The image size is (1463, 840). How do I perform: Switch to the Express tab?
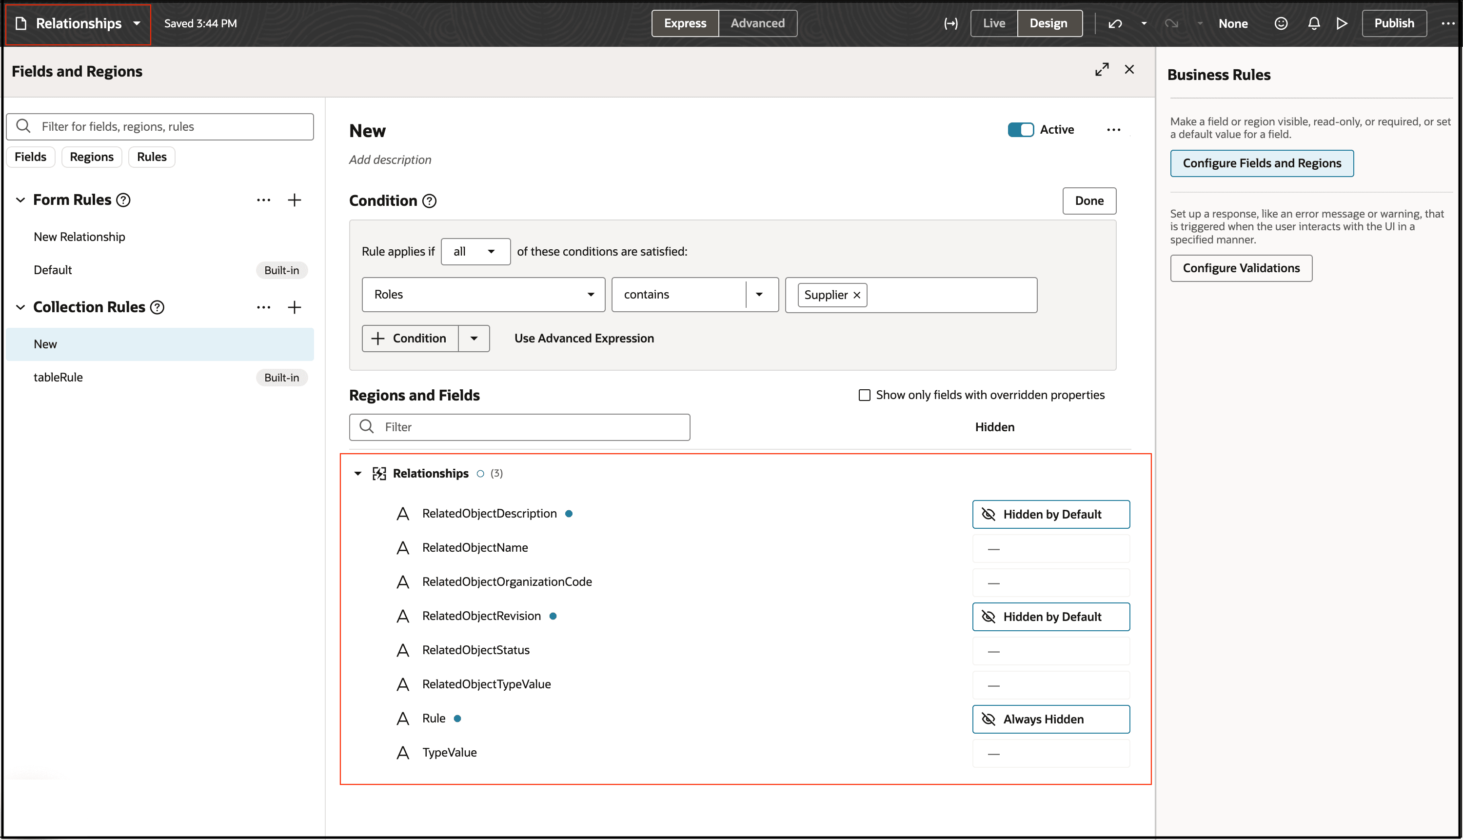[685, 23]
